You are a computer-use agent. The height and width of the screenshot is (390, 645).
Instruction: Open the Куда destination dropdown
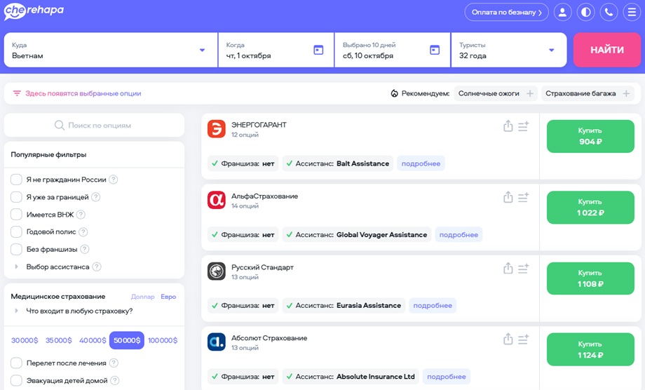coord(111,50)
